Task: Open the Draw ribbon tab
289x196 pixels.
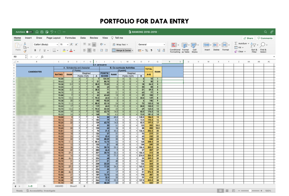Action: pyautogui.click(x=39, y=38)
